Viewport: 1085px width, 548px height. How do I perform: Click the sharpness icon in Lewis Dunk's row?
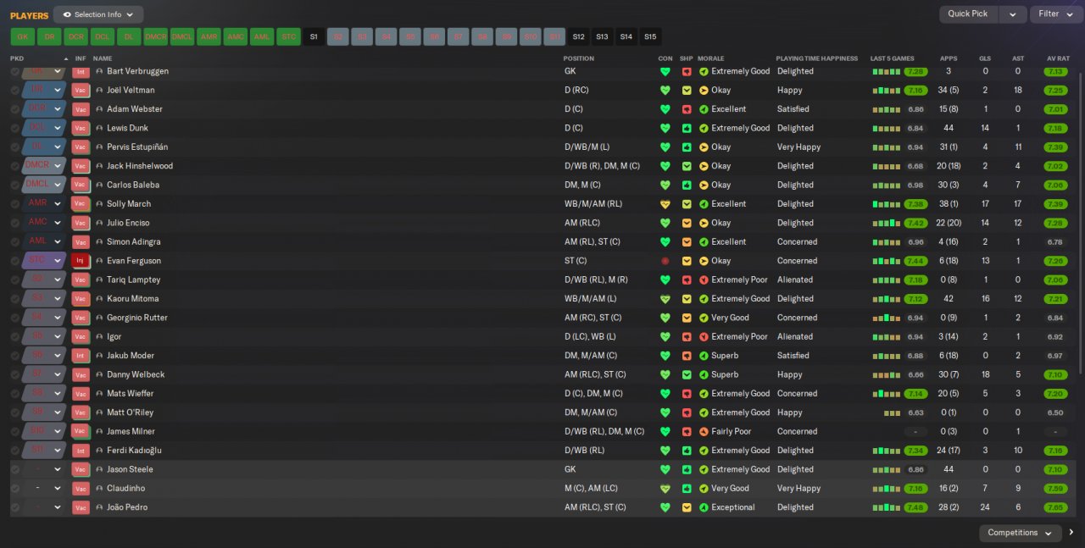tap(687, 128)
